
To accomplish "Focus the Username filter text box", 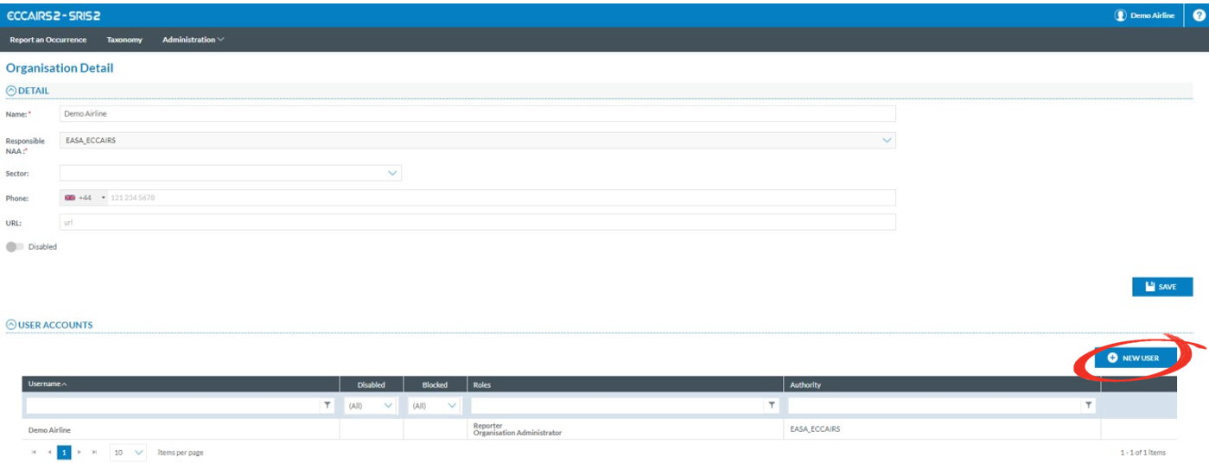I will tap(173, 405).
